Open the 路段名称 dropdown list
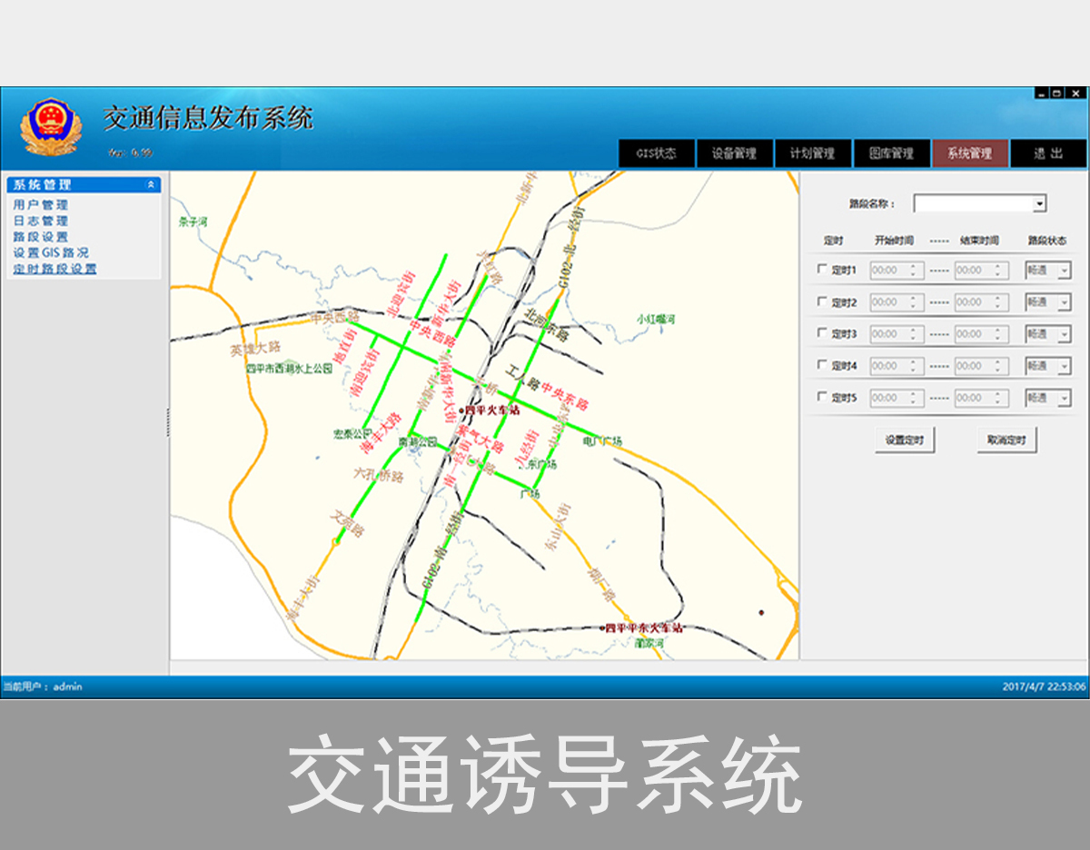The width and height of the screenshot is (1090, 850). pos(1039,203)
